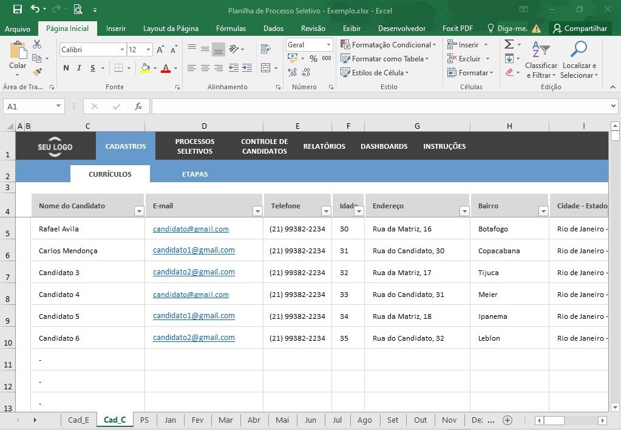
Task: Open Formatar como Tabela menu
Action: (385, 59)
